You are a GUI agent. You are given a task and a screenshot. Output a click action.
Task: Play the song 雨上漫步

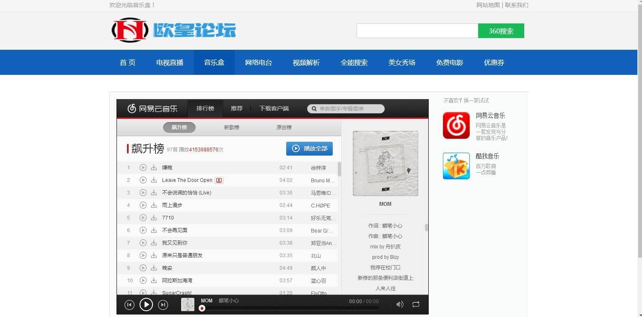pos(143,205)
